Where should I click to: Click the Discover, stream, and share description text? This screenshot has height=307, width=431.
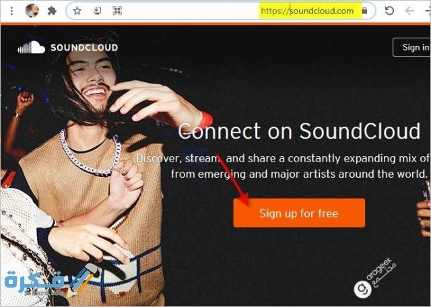coord(283,166)
